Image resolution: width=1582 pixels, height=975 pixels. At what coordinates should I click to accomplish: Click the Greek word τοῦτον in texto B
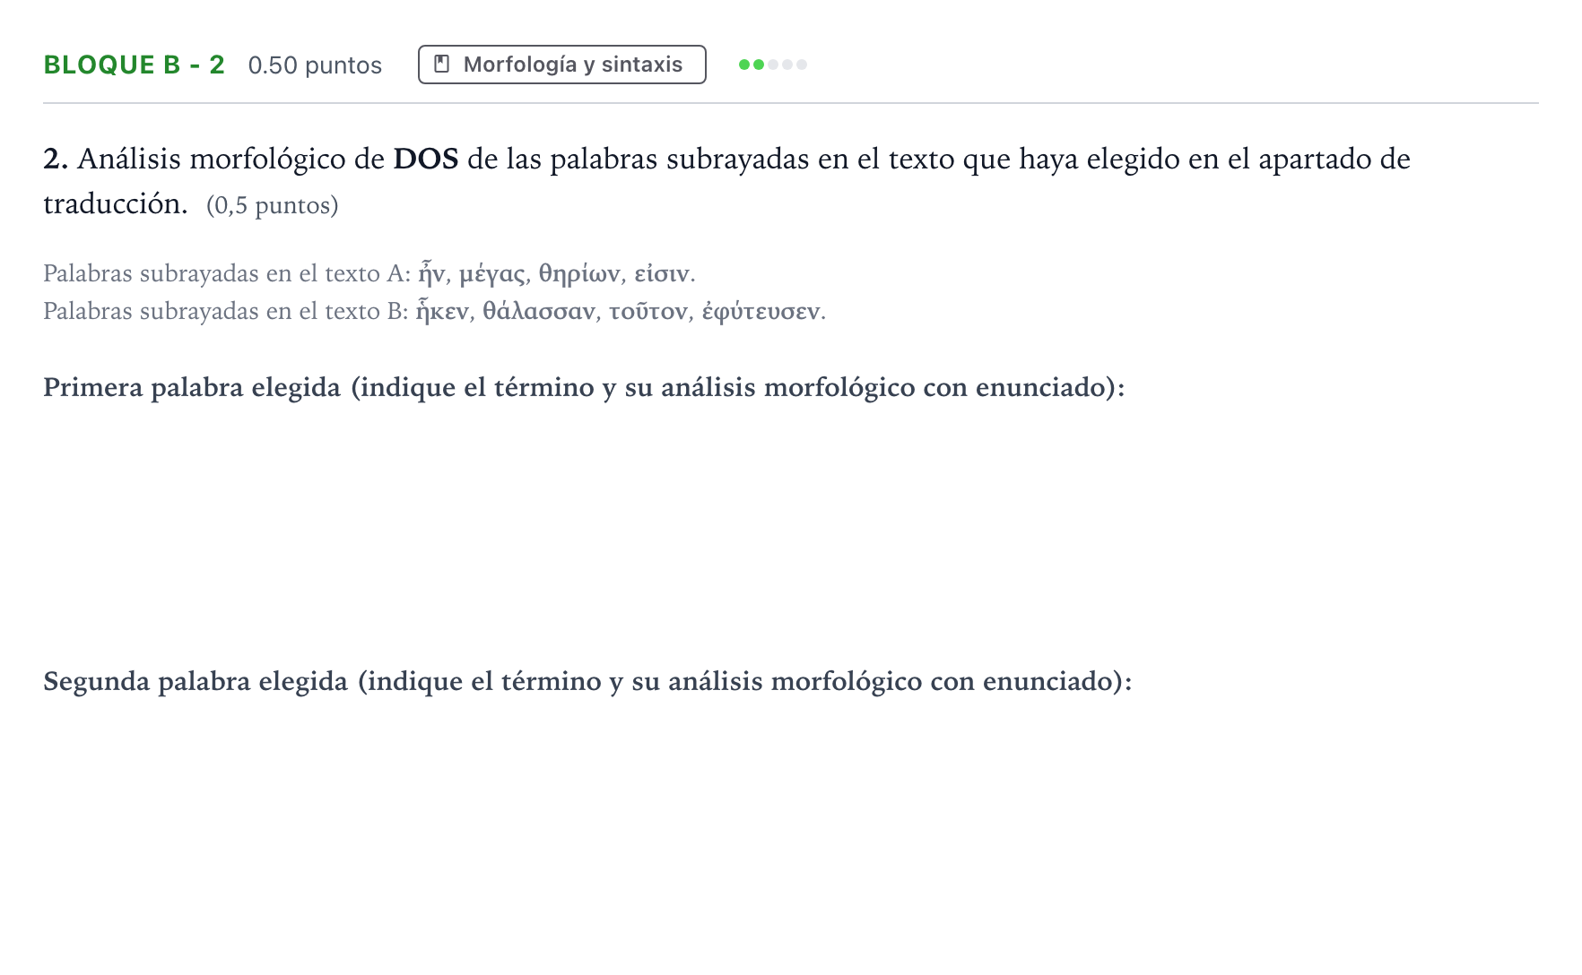pyautogui.click(x=648, y=311)
